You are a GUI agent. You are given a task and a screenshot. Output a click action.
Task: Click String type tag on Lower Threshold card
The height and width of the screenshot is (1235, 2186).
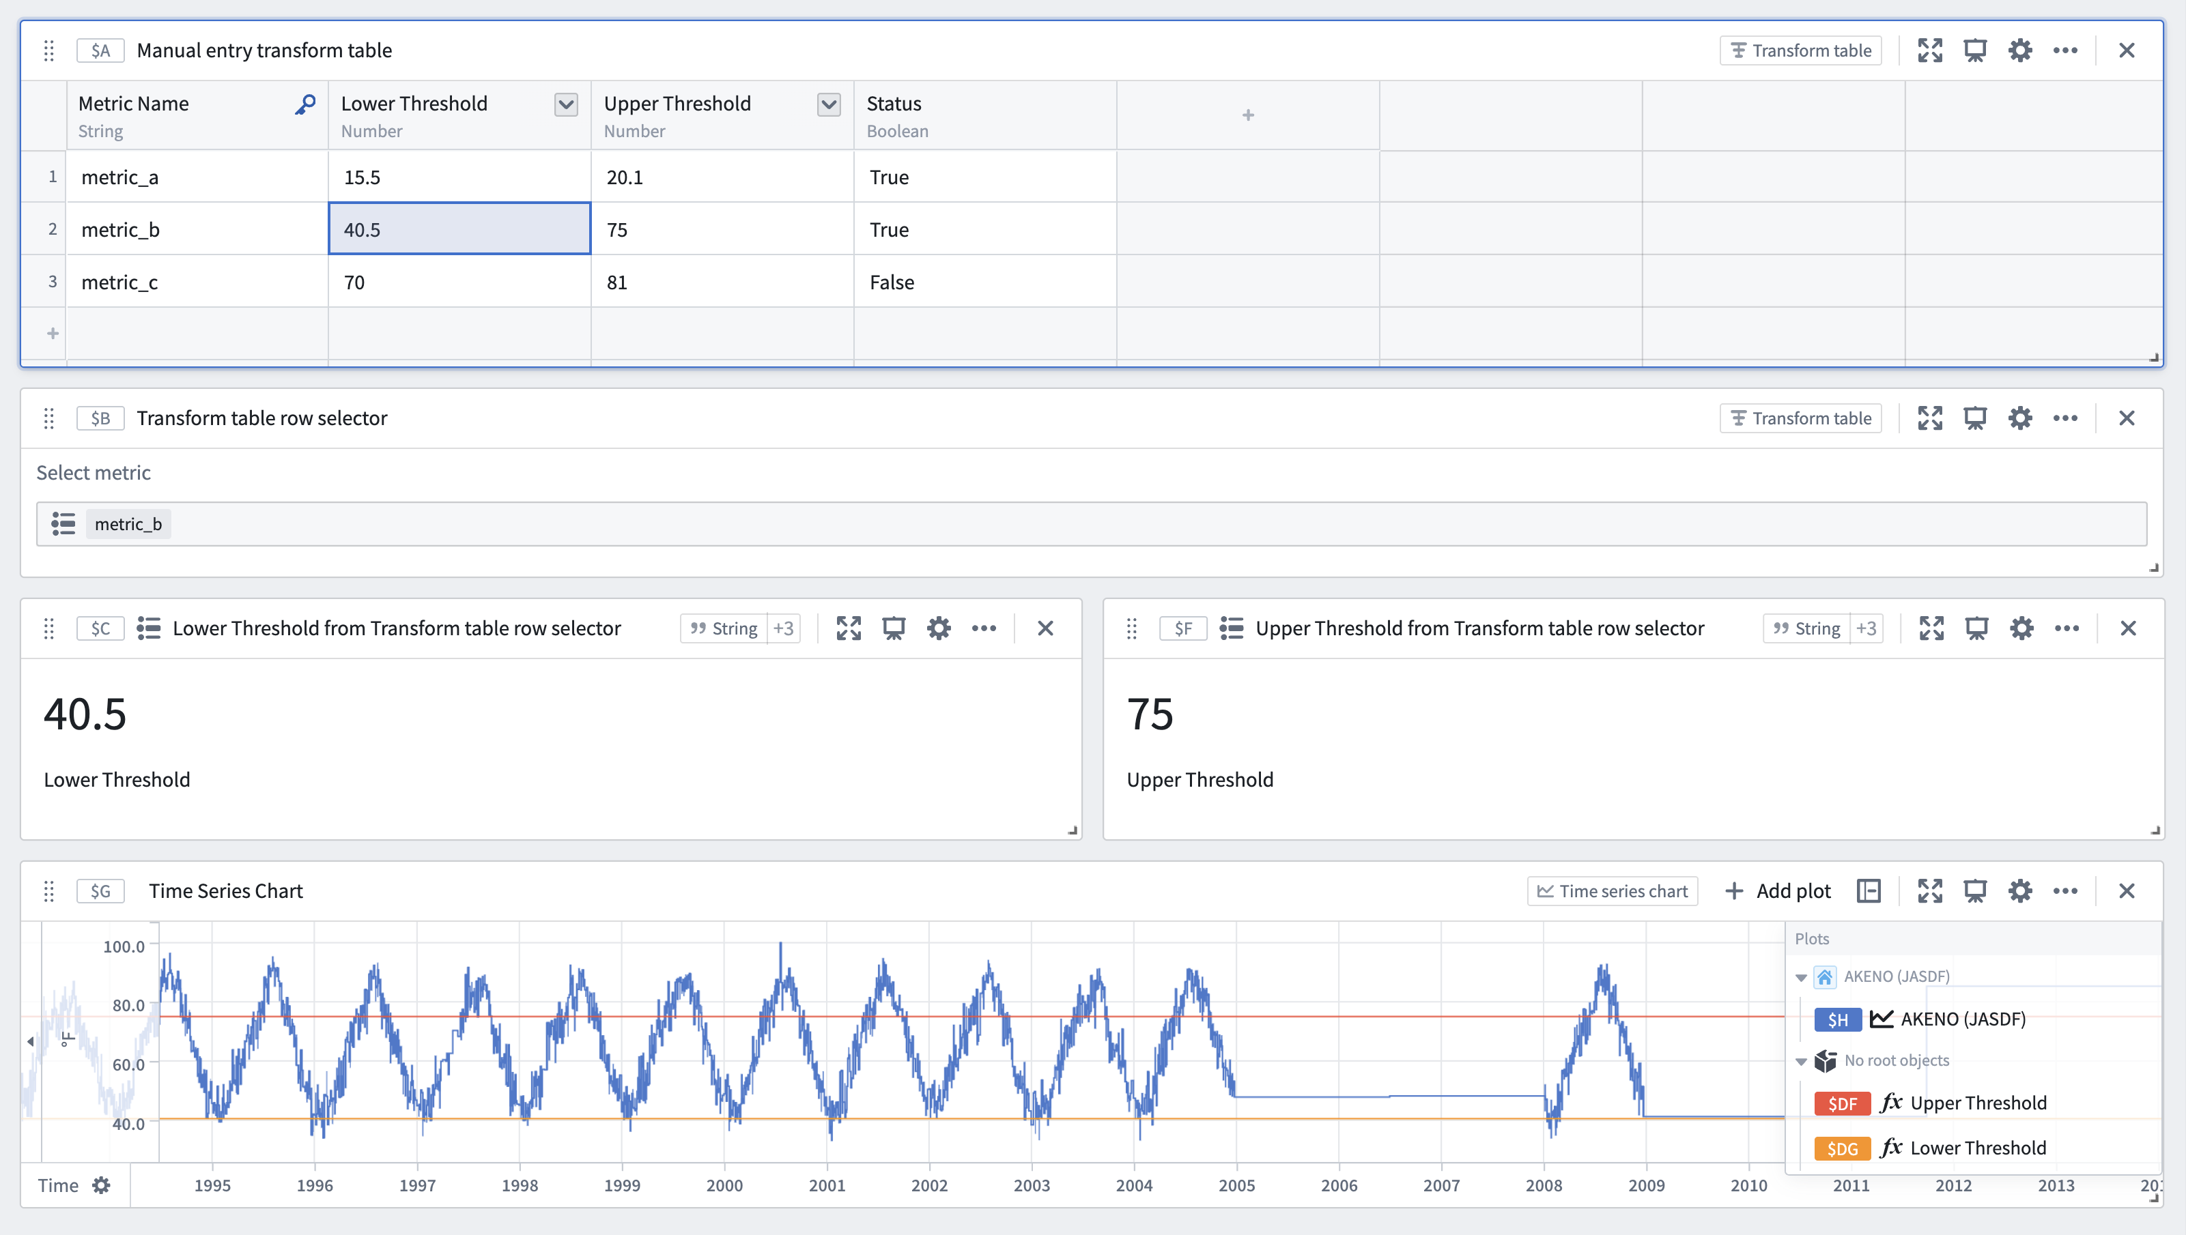click(724, 628)
